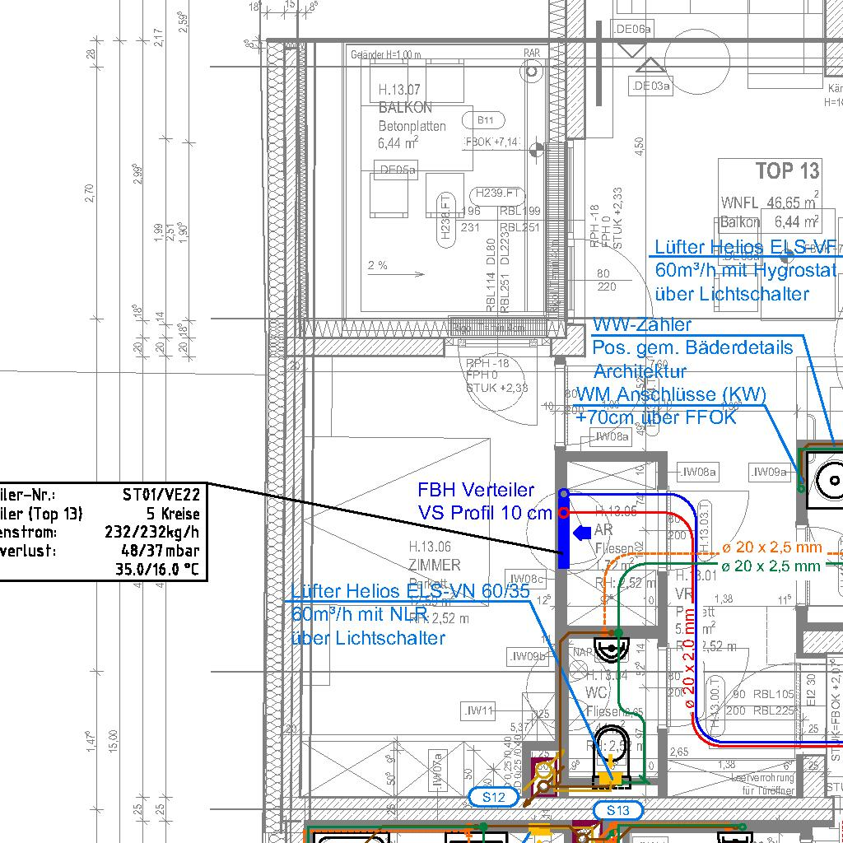Select the IW08a wall tag

[x=698, y=473]
